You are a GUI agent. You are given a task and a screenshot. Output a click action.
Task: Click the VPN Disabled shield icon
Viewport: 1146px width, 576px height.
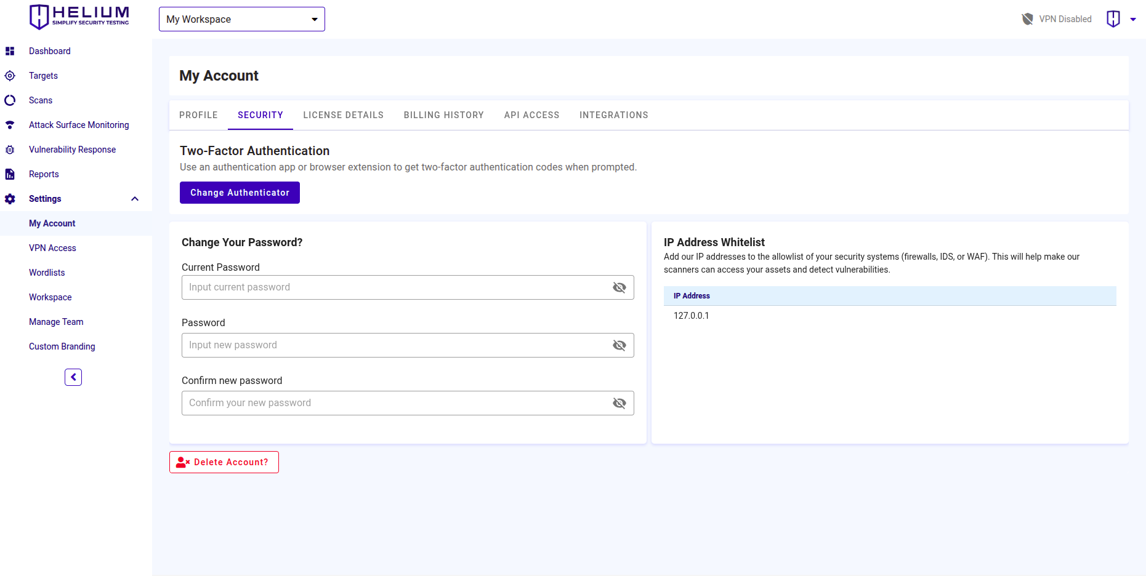coord(1027,19)
